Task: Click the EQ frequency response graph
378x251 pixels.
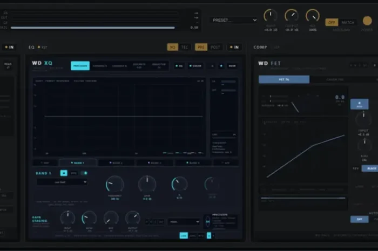Action: 119,117
